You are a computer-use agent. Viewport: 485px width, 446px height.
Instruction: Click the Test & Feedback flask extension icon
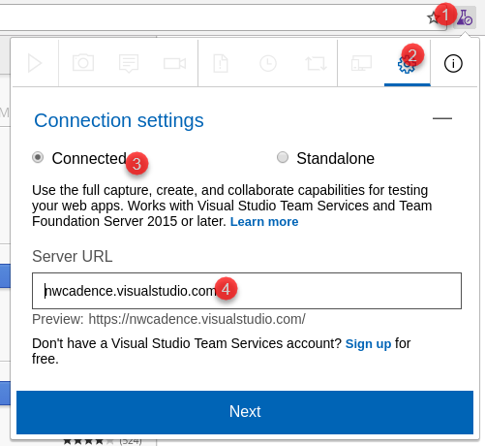pos(465,17)
